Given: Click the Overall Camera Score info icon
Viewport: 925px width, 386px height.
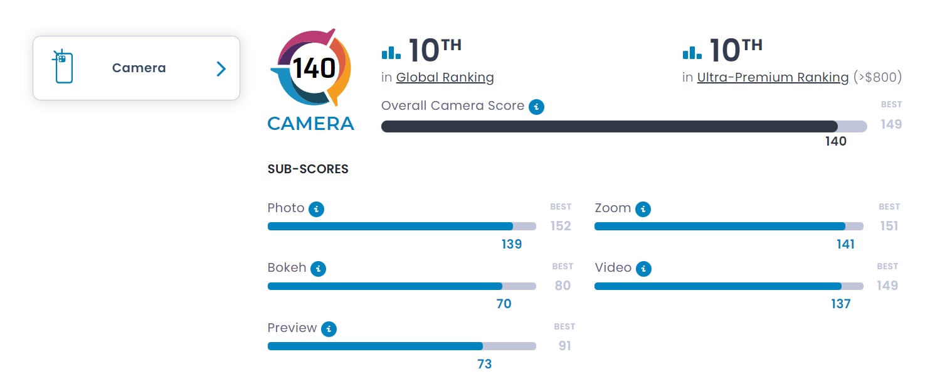Looking at the screenshot, I should [x=536, y=107].
